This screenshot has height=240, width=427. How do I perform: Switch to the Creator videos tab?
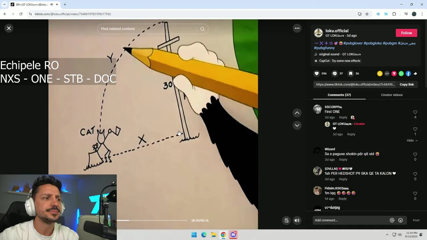click(x=392, y=95)
